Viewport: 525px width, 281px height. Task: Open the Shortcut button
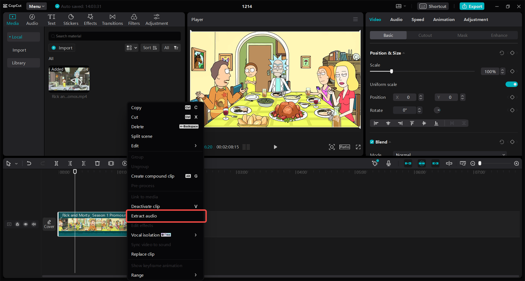tap(433, 6)
